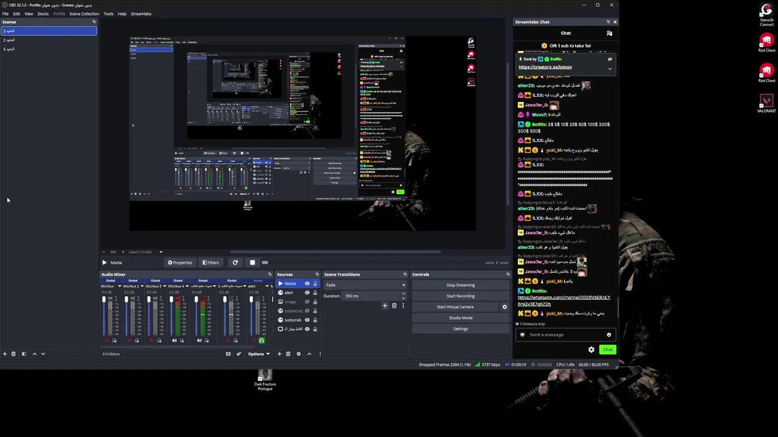Disable monitoring on alert mixer channel
Viewport: 778px width, 437px height.
pos(261,341)
